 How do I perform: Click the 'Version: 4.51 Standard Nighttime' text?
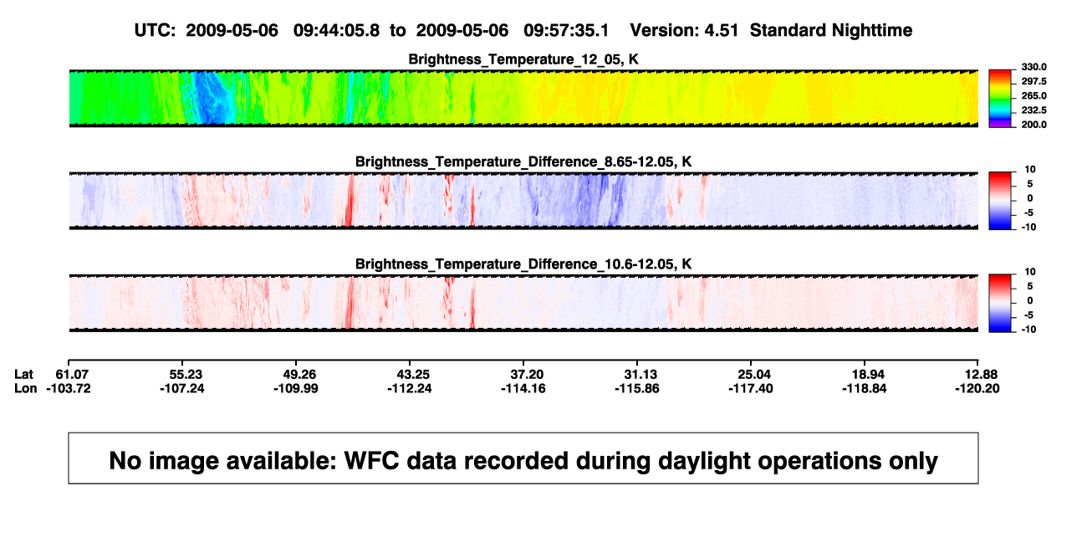click(771, 30)
